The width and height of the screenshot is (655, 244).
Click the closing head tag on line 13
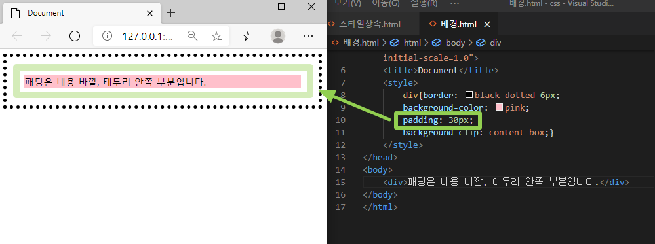pyautogui.click(x=380, y=158)
